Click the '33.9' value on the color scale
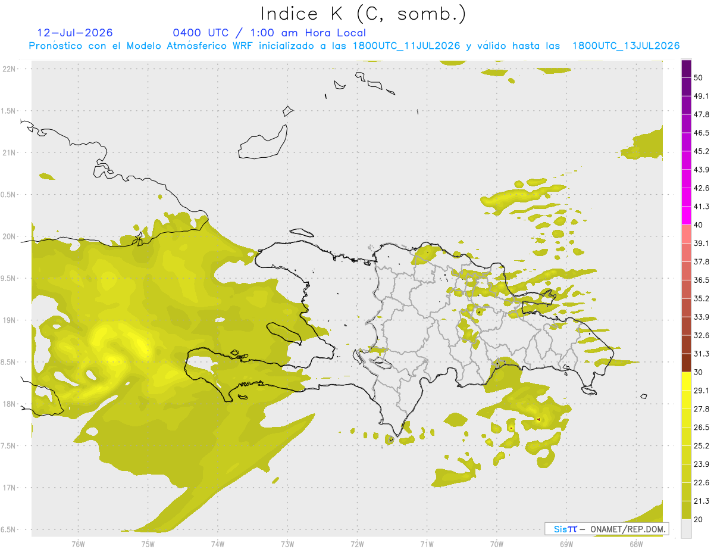 pos(702,317)
